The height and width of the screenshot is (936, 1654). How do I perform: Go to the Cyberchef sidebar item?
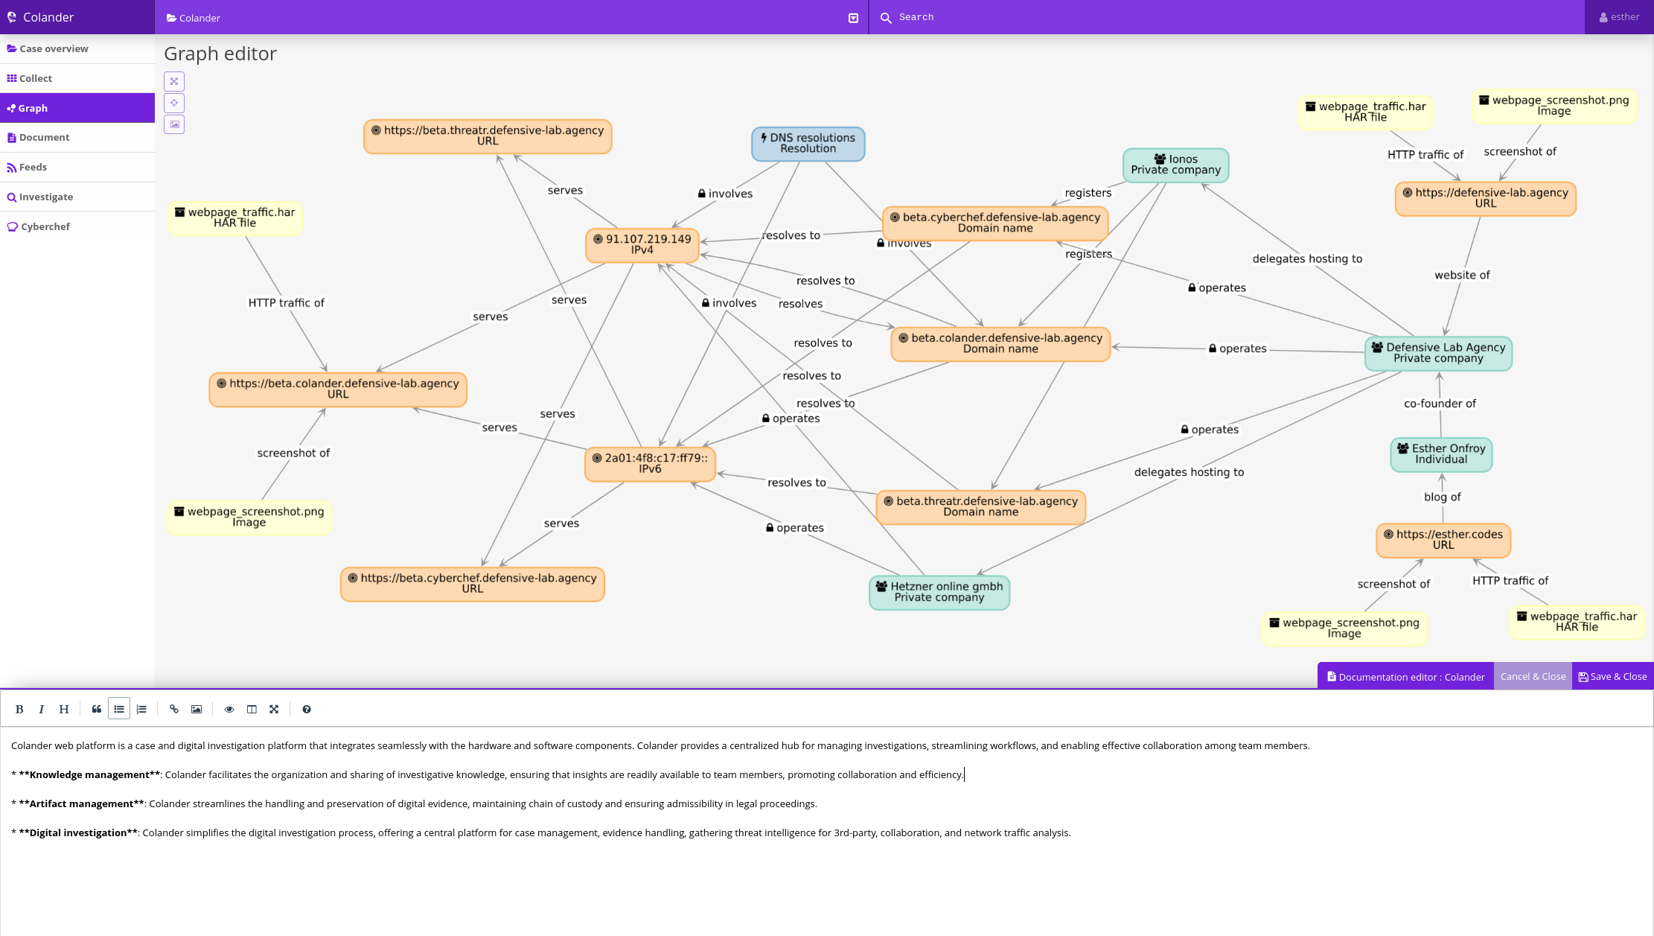click(45, 227)
